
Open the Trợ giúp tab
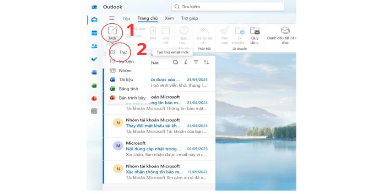tap(189, 18)
